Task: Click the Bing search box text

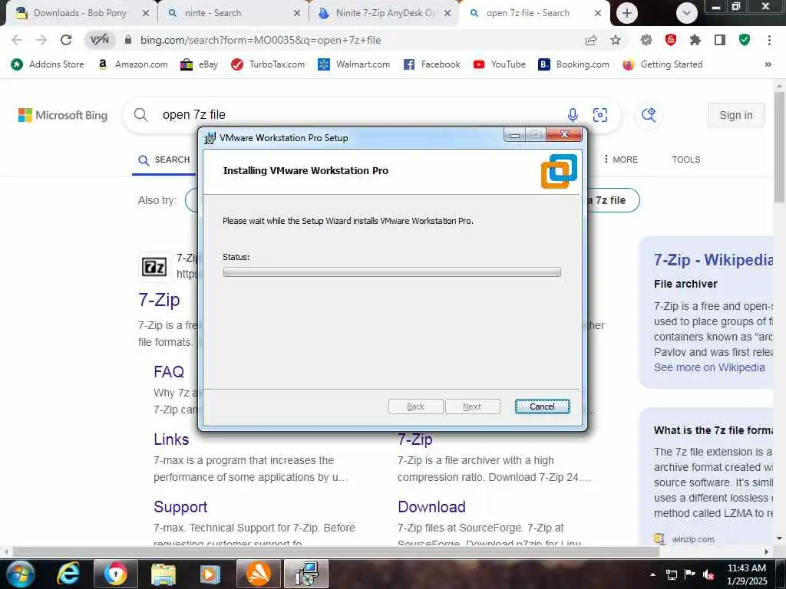Action: point(194,115)
